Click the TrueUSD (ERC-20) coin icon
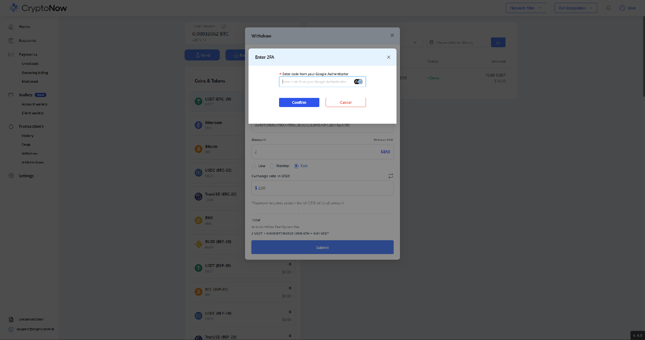Image resolution: width=645 pixels, height=340 pixels. pyautogui.click(x=198, y=196)
